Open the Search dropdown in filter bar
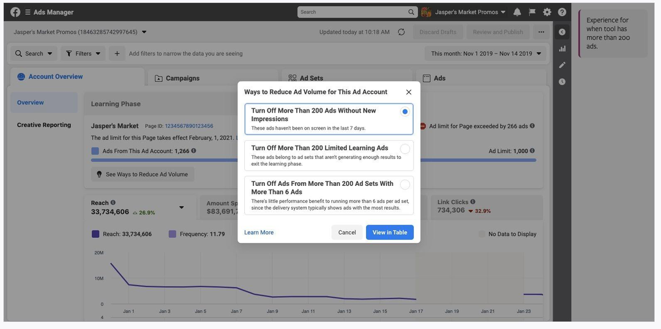661x329 pixels. coord(34,53)
